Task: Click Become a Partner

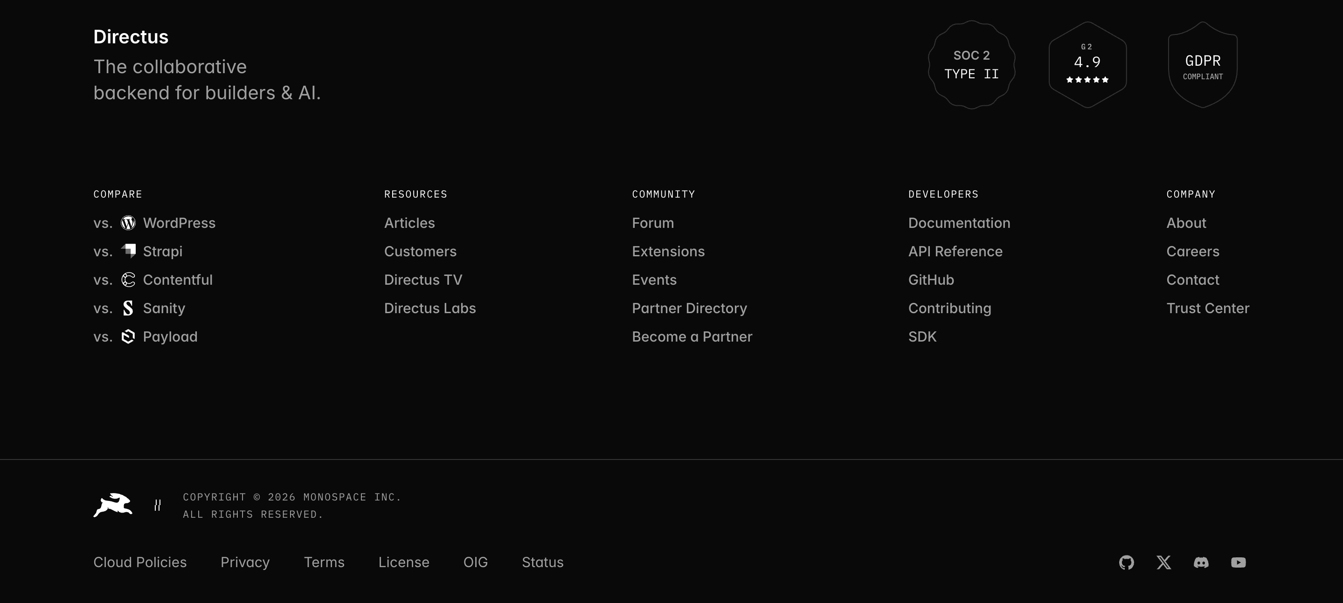Action: pyautogui.click(x=692, y=336)
